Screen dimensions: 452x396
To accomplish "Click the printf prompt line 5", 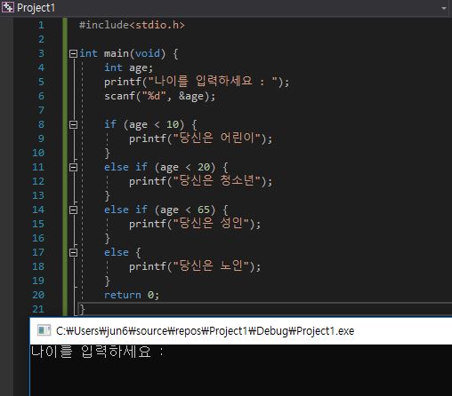I will pos(197,82).
